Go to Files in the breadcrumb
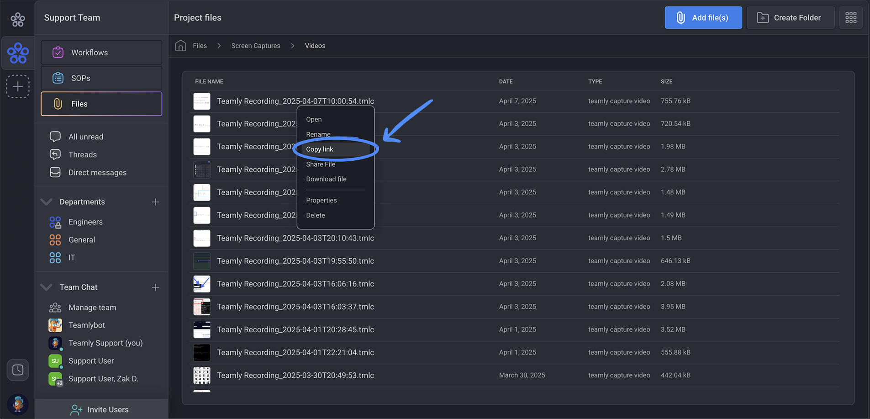Image resolution: width=870 pixels, height=419 pixels. (200, 46)
